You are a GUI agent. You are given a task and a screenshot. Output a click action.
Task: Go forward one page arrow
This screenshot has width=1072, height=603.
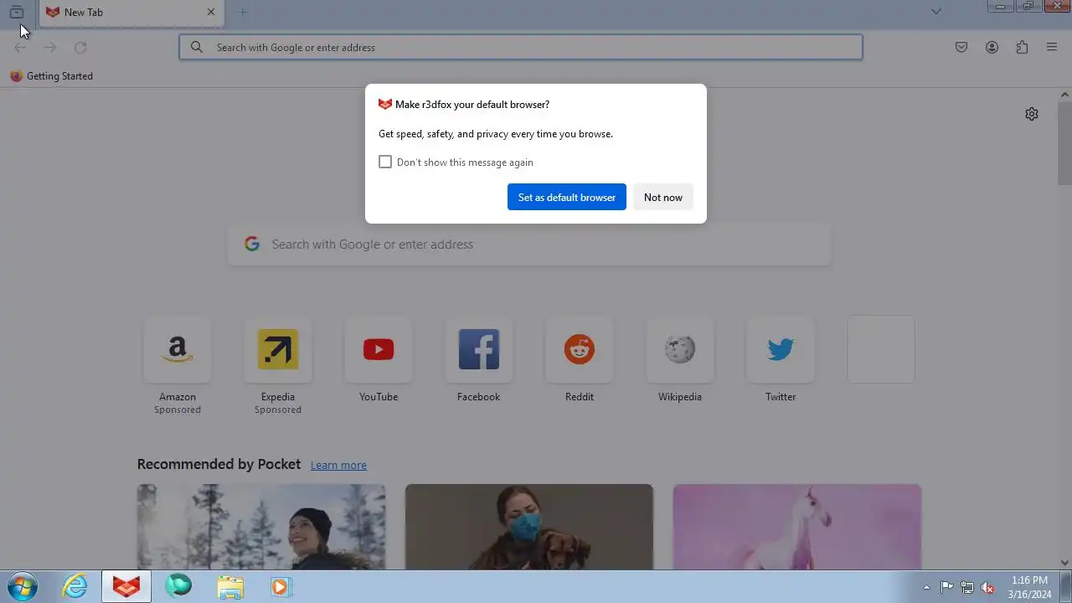(50, 48)
